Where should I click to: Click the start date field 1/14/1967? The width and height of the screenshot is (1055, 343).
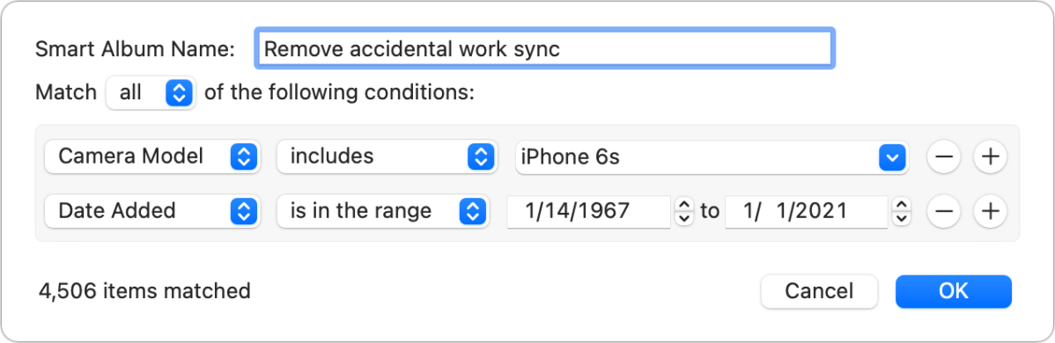588,211
